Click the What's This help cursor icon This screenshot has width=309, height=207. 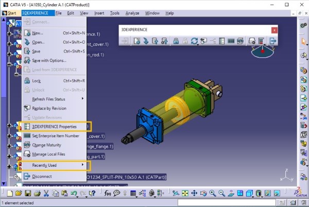(x=92, y=193)
